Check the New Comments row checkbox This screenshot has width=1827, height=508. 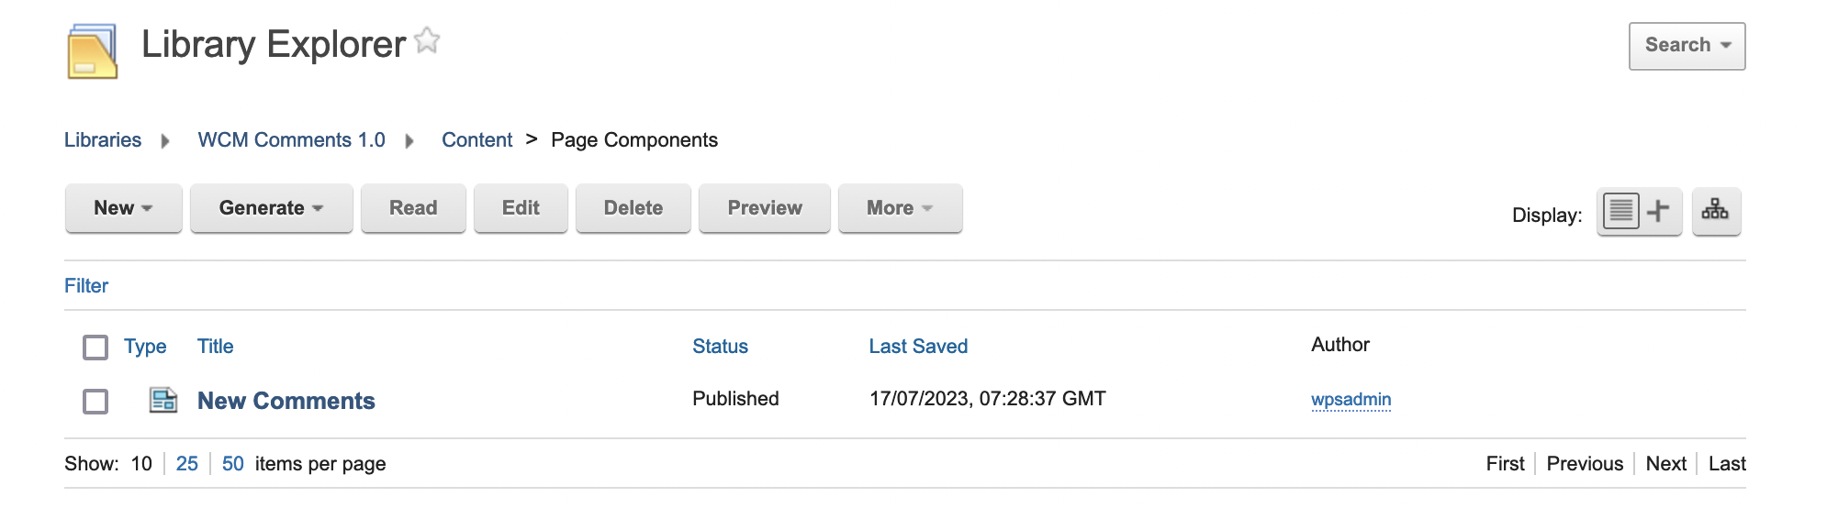tap(95, 402)
